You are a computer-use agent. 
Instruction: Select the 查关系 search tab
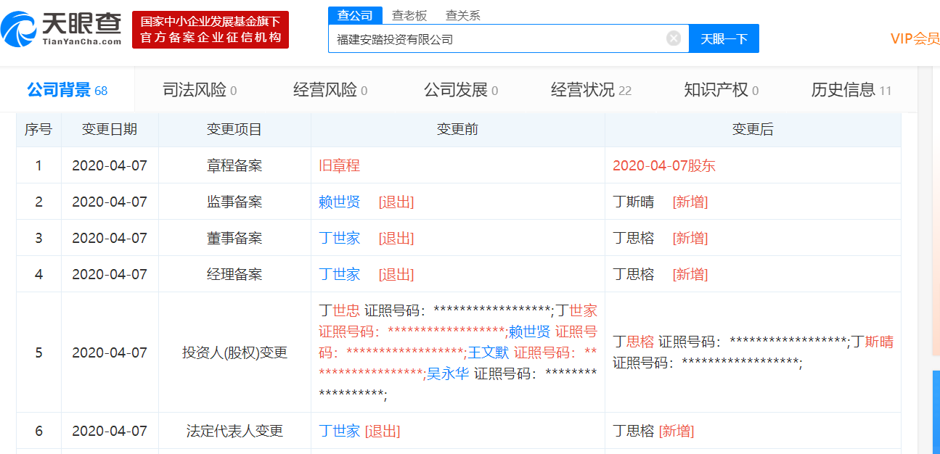coord(462,15)
